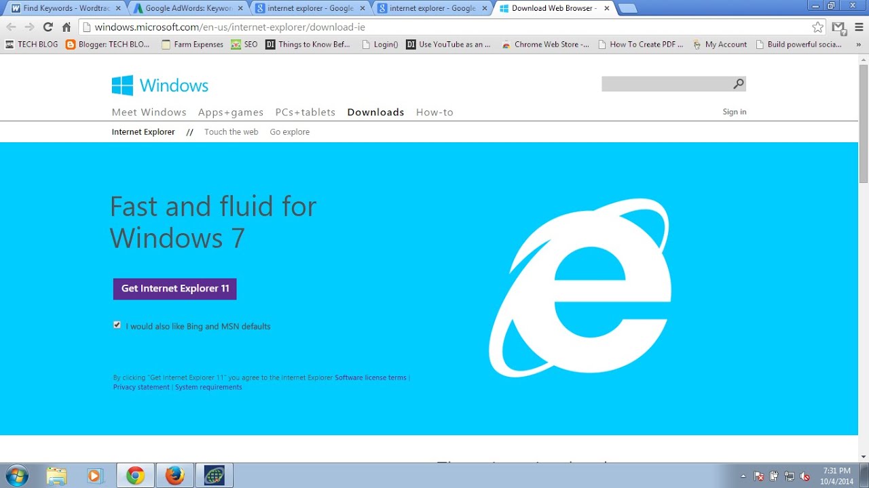Click the muted volume tray icon

805,476
